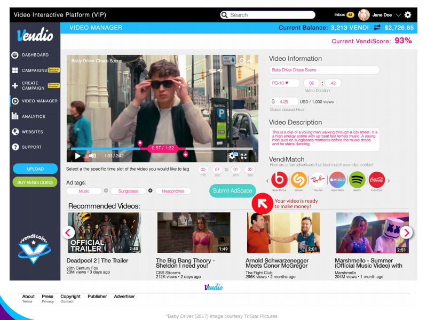
Task: Edit the video title field Baby Driver Chase Scene
Action: tap(324, 70)
